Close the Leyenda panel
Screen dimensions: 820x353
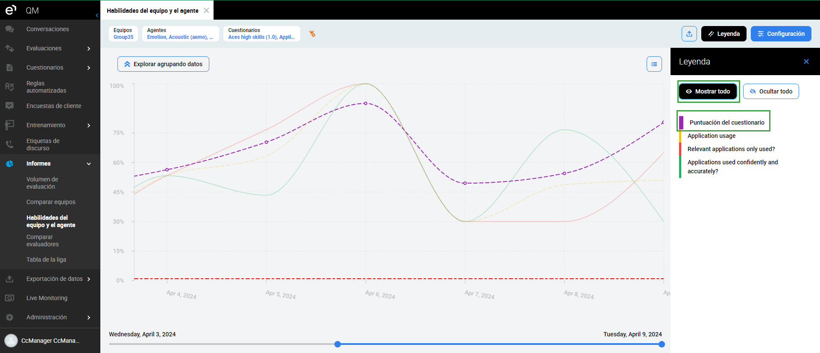806,61
